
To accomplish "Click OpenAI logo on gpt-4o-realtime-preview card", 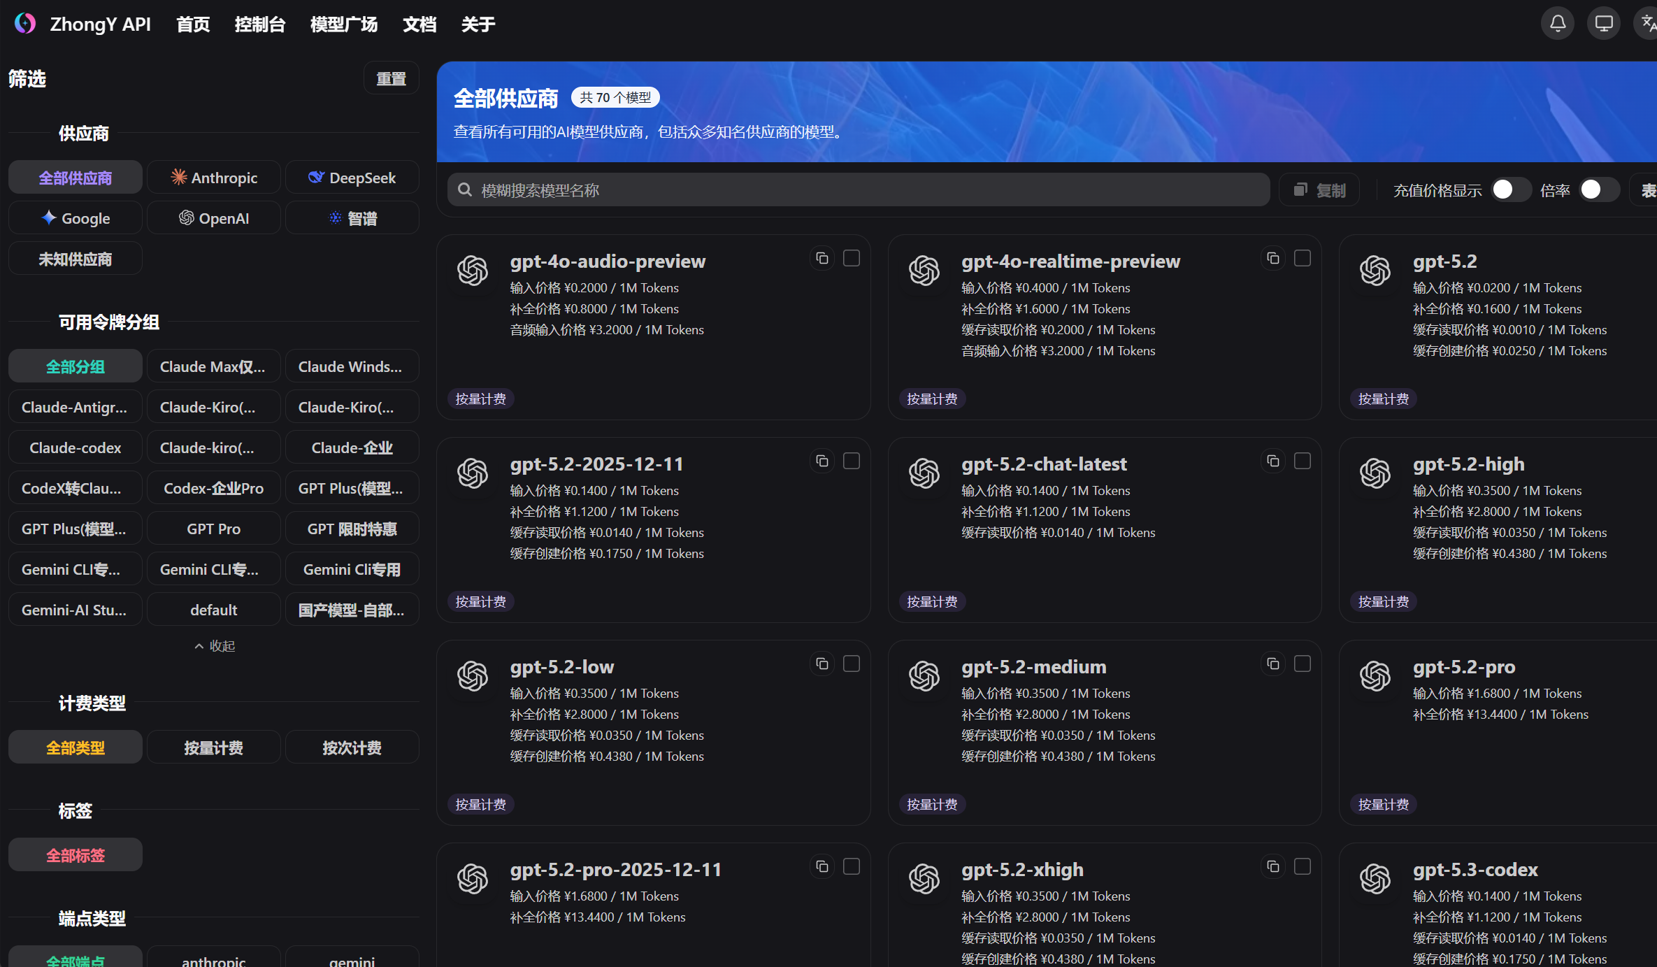I will pyautogui.click(x=924, y=271).
